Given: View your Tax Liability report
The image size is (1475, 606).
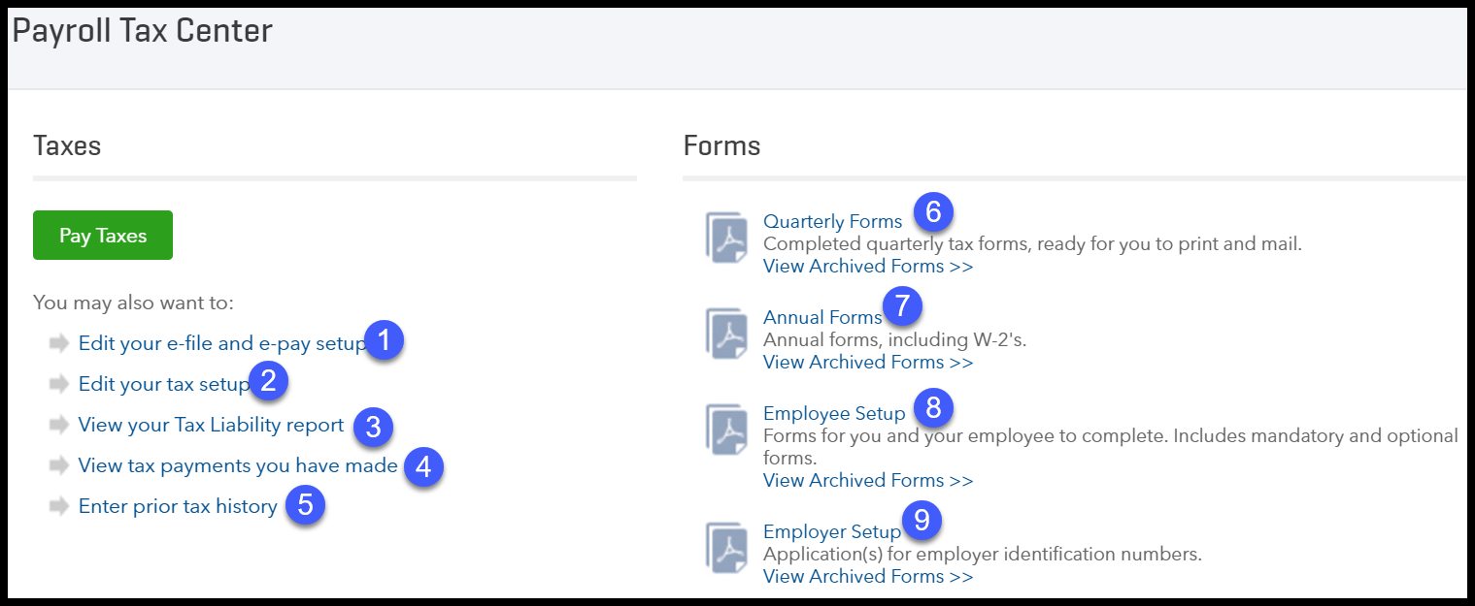Looking at the screenshot, I should click(x=211, y=425).
